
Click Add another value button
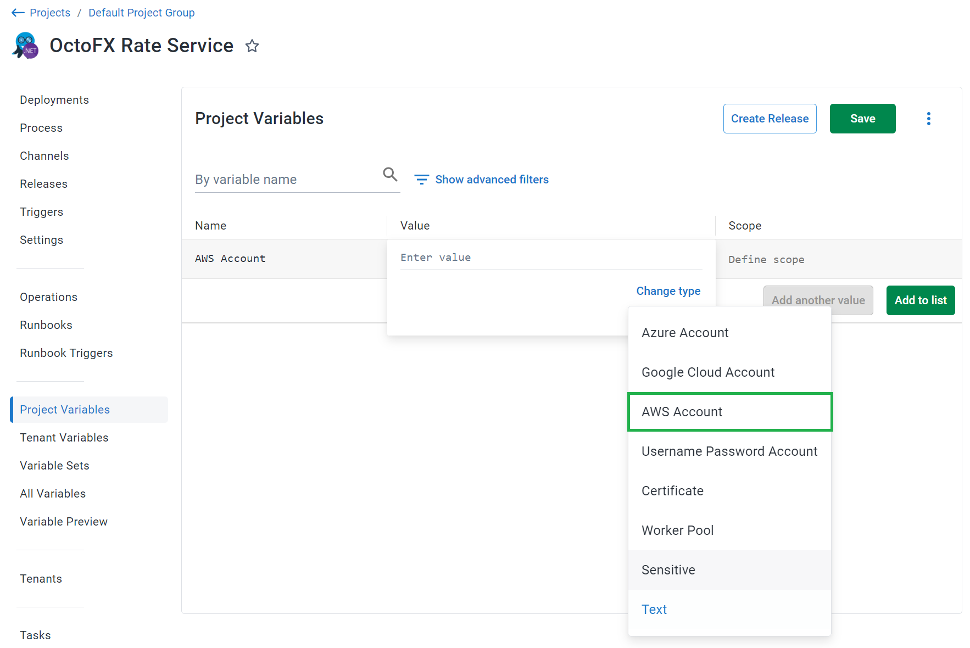(x=818, y=300)
